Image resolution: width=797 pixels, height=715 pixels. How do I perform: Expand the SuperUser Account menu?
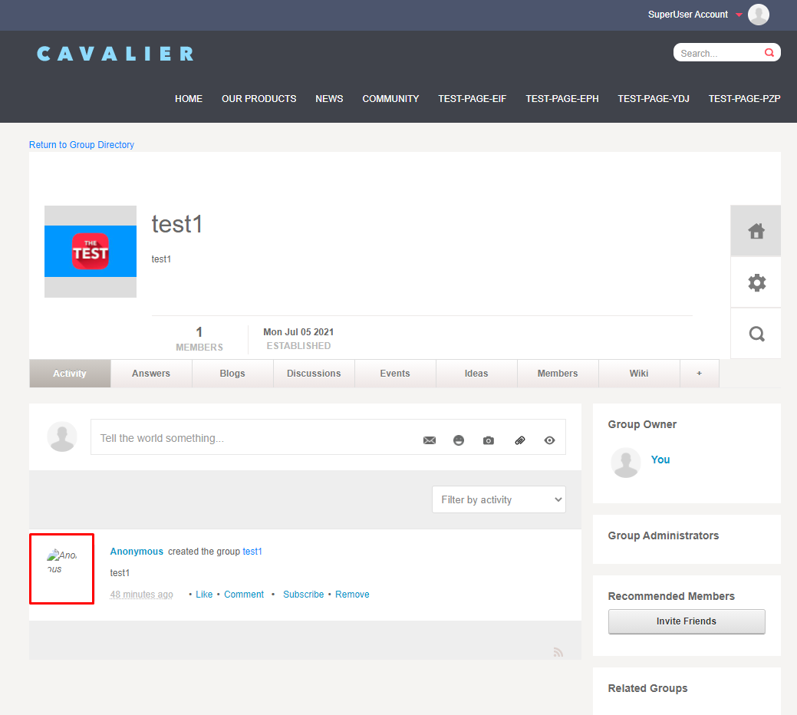point(695,14)
